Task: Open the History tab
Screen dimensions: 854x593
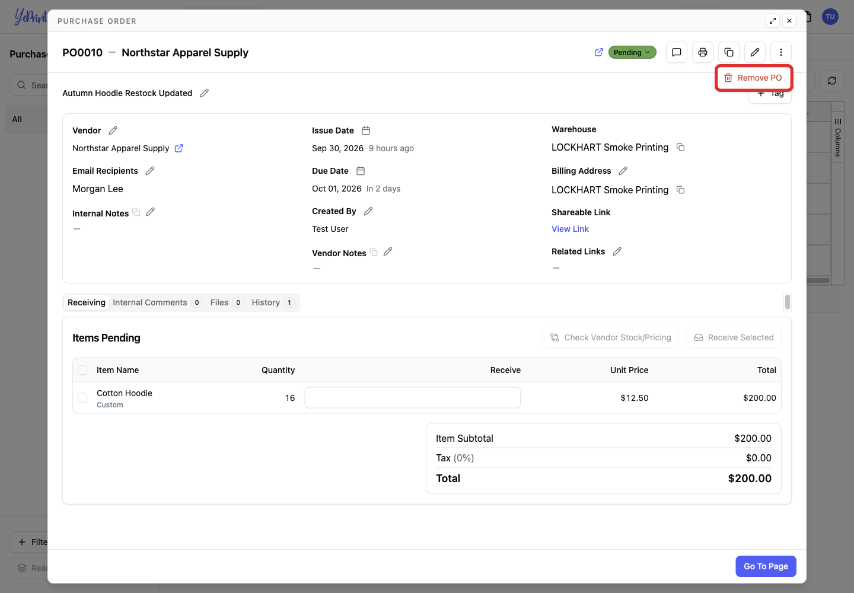Action: [x=273, y=302]
